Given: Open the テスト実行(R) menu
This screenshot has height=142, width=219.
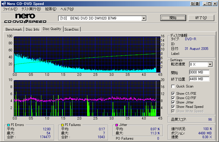Looking at the screenshot, I should click(x=31, y=9).
